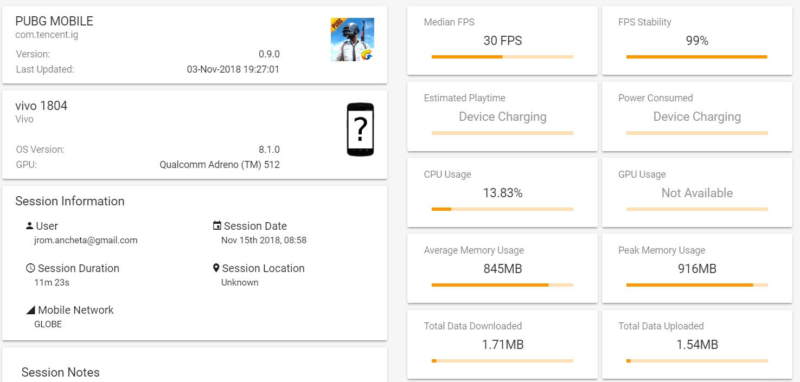Click the Session Date calendar icon

(217, 226)
